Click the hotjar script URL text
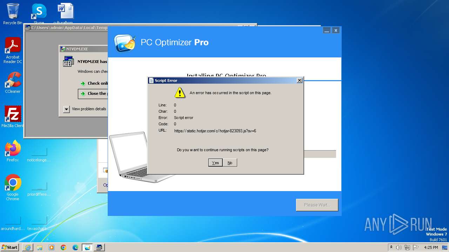Screen dimensions: 449x252 (215, 131)
